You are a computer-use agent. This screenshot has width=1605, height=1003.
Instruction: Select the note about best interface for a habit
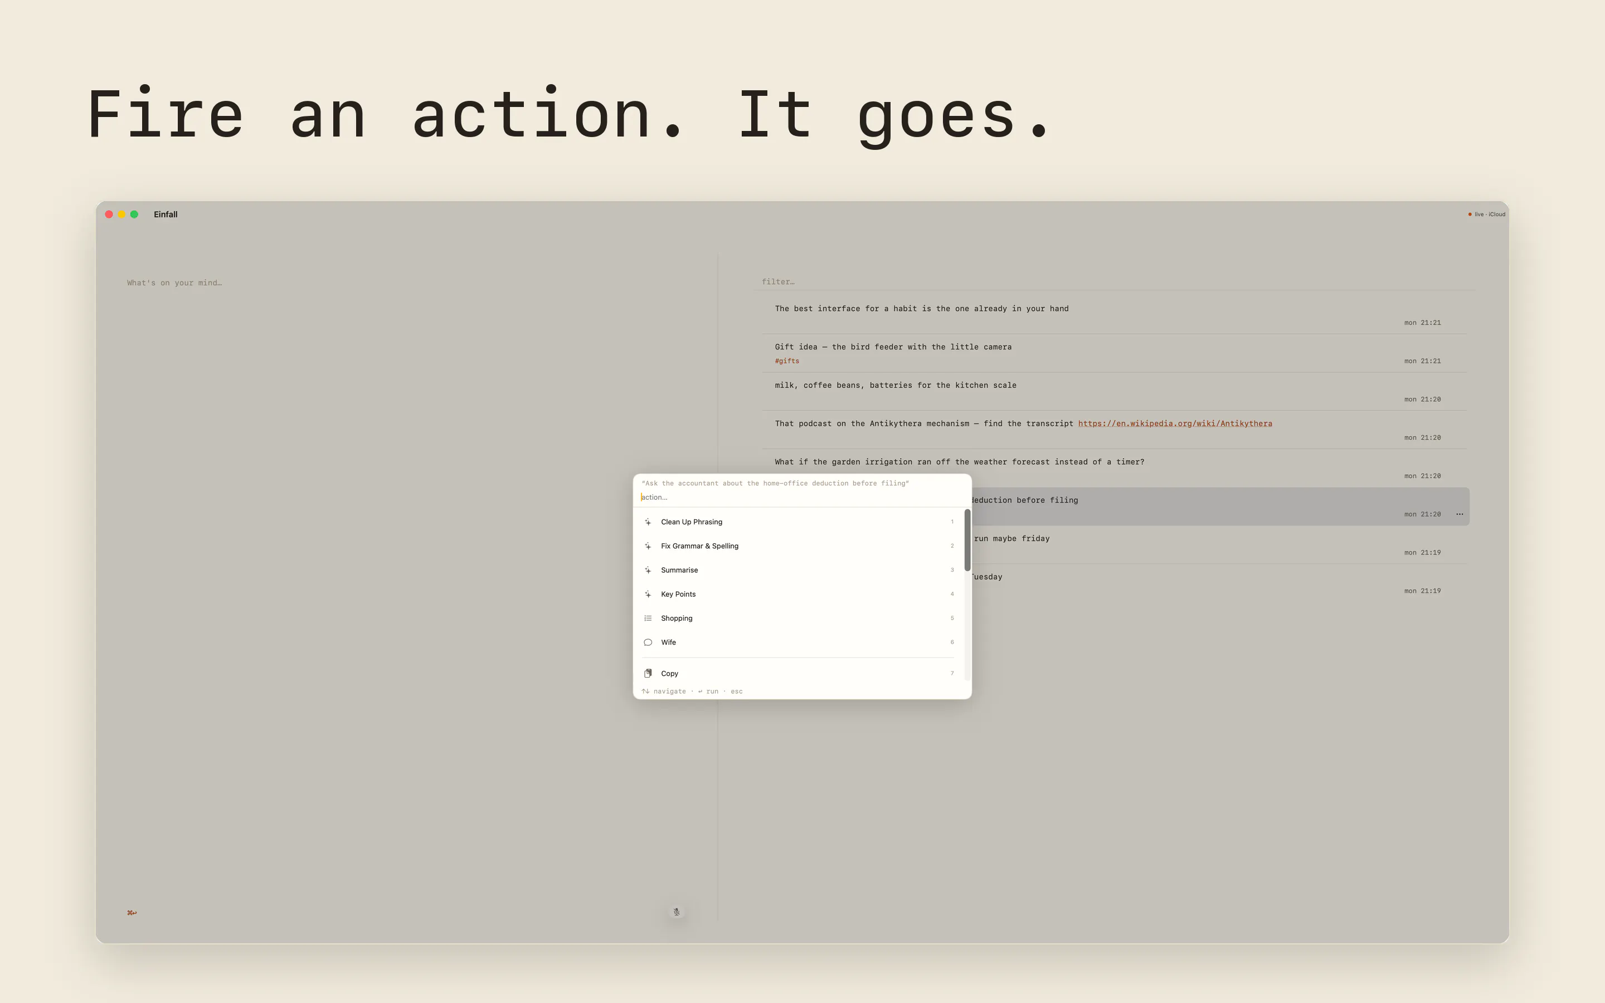[x=1114, y=314]
